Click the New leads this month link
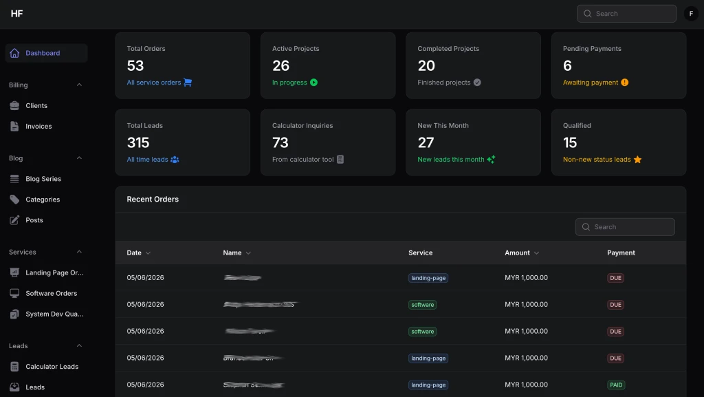The width and height of the screenshot is (704, 397). point(451,160)
